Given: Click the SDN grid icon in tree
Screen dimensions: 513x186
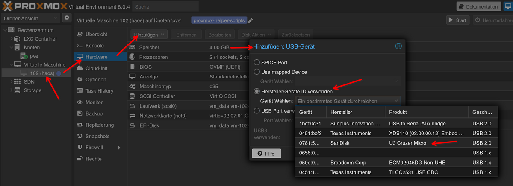Looking at the screenshot, I should click(17, 82).
